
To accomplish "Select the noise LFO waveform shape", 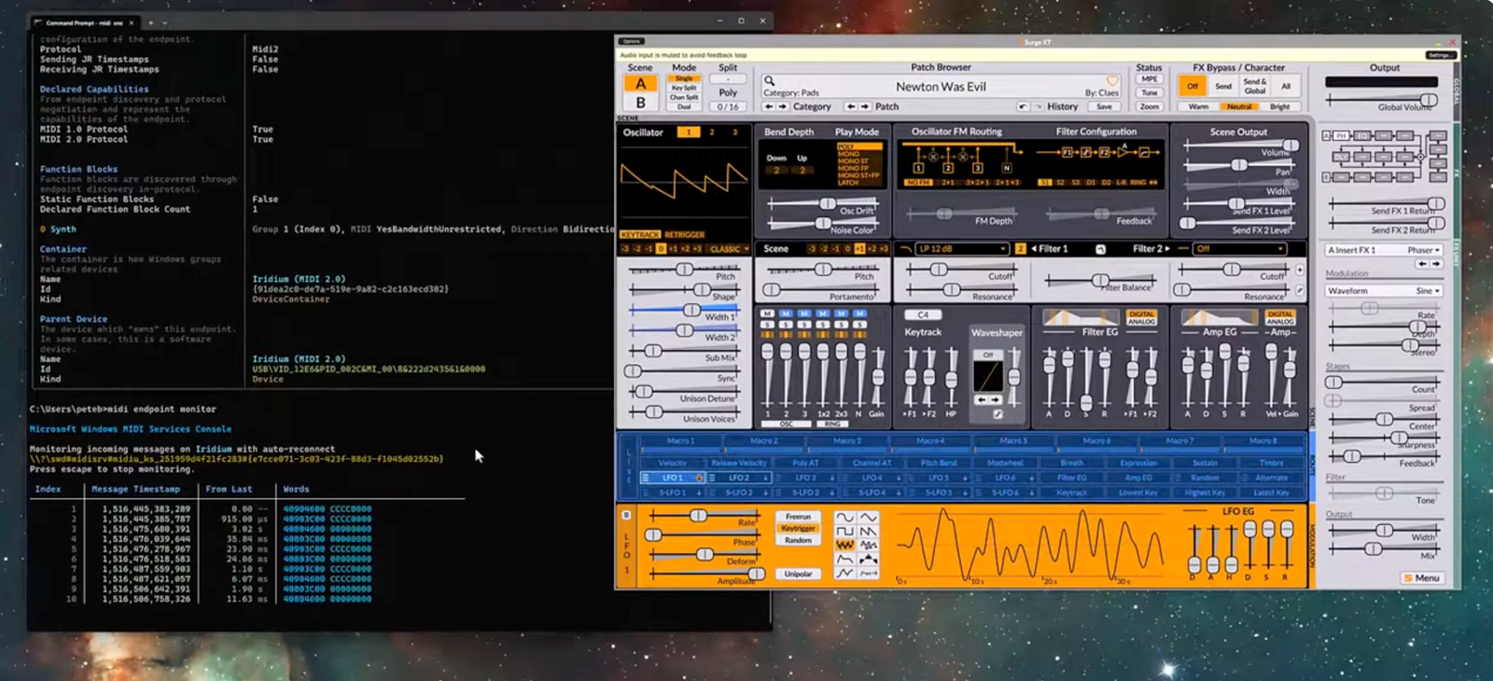I will (x=845, y=545).
